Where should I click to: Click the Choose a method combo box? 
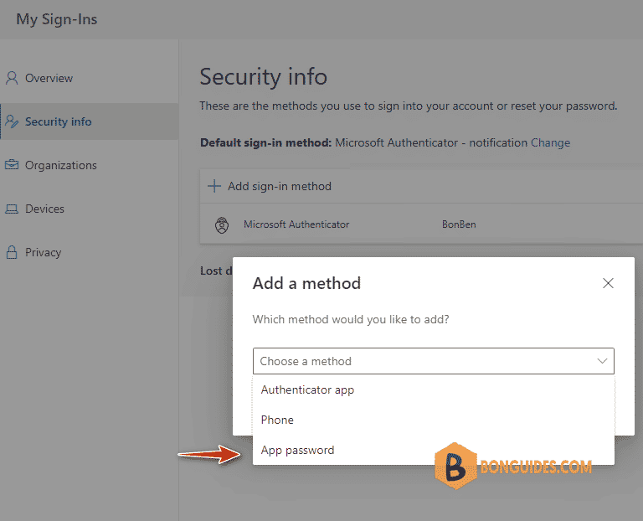tap(434, 361)
